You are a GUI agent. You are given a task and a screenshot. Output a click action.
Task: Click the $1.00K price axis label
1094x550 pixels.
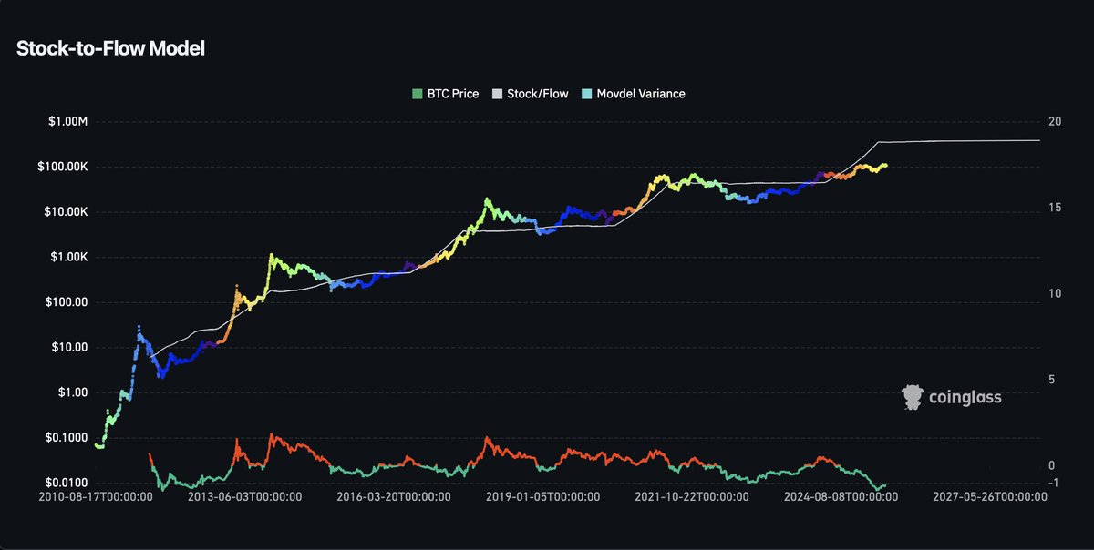pyautogui.click(x=67, y=258)
